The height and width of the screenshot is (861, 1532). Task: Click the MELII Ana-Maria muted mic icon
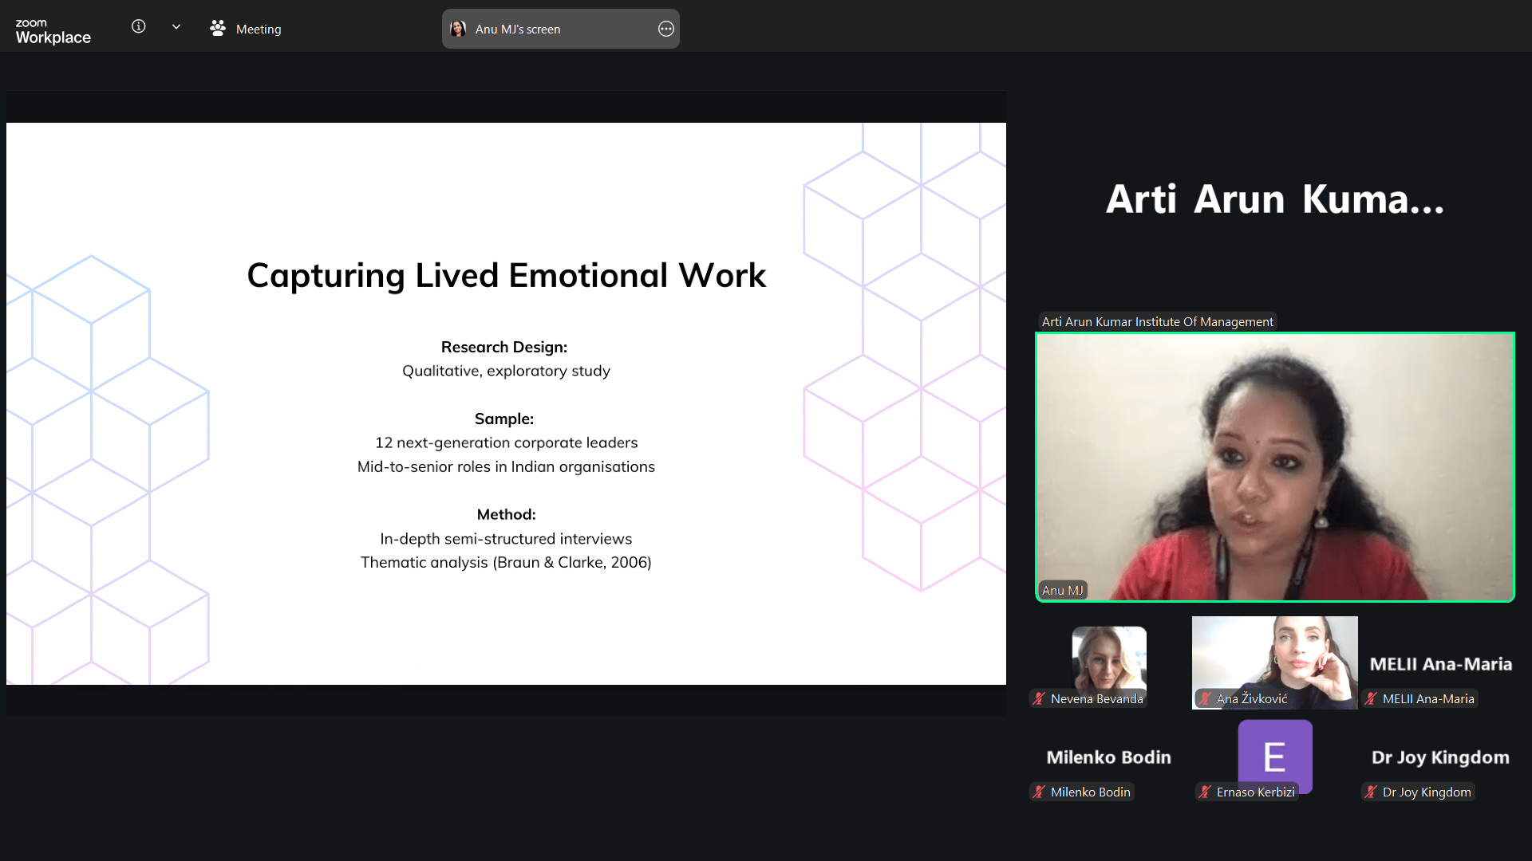(1371, 699)
